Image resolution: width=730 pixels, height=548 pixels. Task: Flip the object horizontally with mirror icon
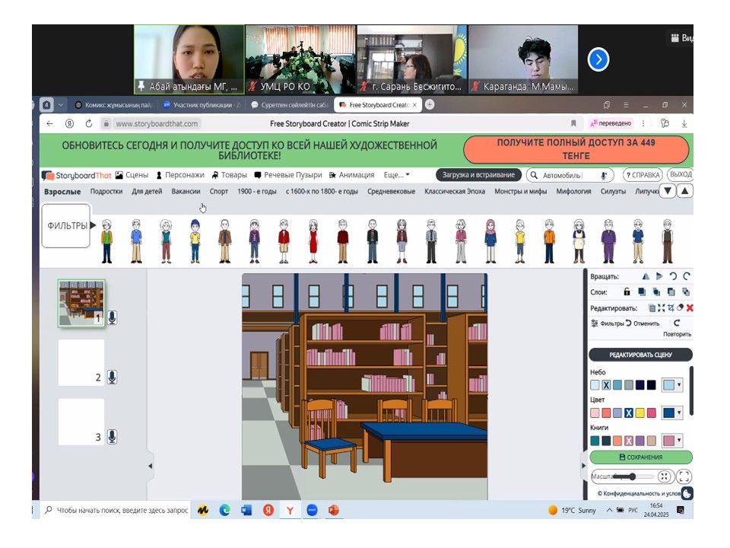point(646,277)
